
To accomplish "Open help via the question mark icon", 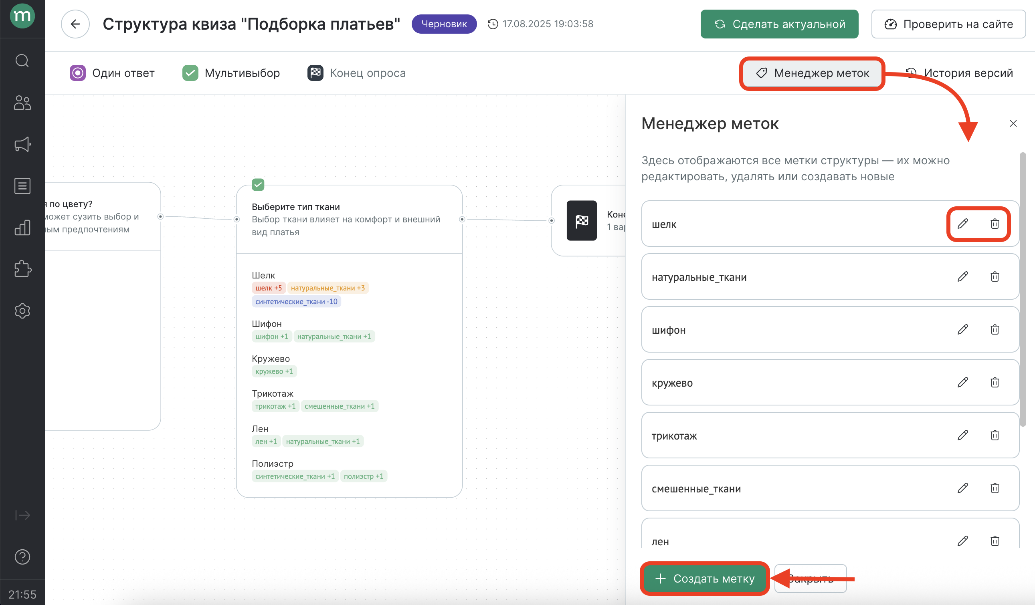I will coord(22,557).
